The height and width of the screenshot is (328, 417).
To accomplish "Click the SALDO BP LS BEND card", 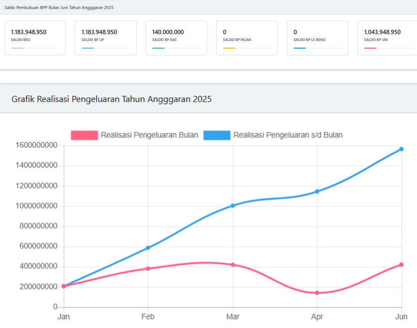I will coord(317,37).
